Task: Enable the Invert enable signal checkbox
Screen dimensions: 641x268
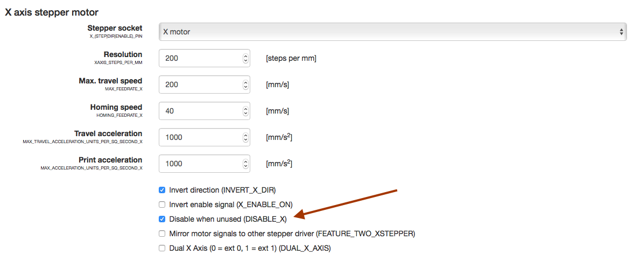Action: click(x=162, y=204)
